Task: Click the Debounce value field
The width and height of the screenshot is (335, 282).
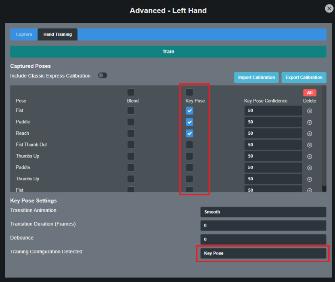Action: [263, 239]
